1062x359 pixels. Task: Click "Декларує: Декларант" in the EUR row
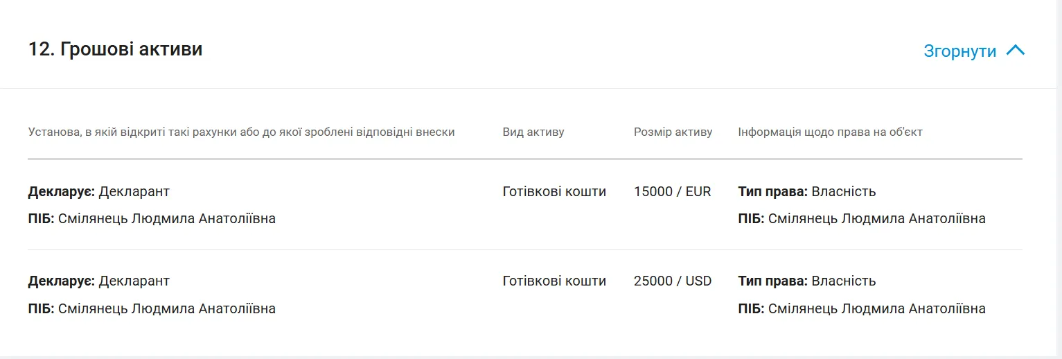point(98,192)
